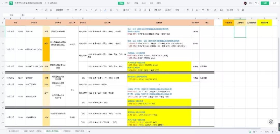The image size is (280, 134).
Task: Switch to the 协作 ribbon tab
Action: tap(151, 3)
